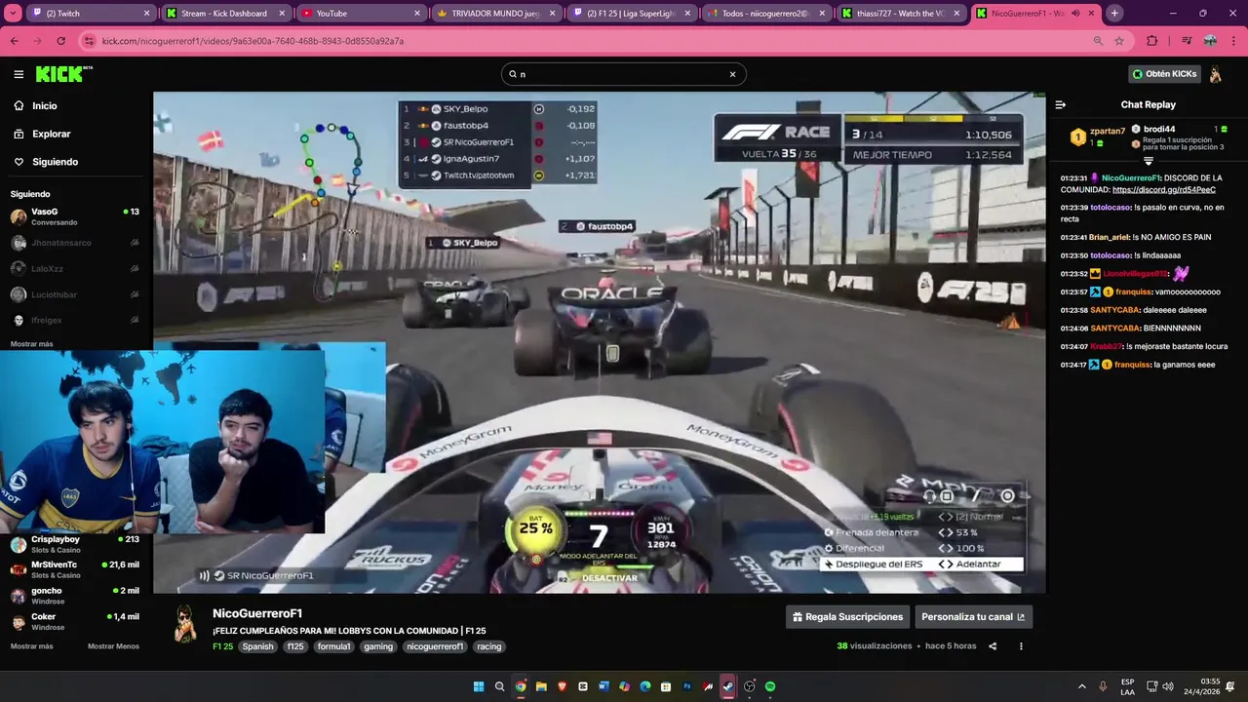Viewport: 1248px width, 702px height.
Task: Open the browser zoom indicator icon
Action: 1098,41
